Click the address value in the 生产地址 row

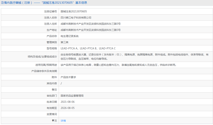pyautogui.click(x=91, y=30)
